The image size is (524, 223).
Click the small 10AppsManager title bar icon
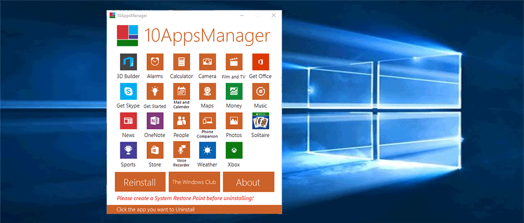(x=112, y=16)
